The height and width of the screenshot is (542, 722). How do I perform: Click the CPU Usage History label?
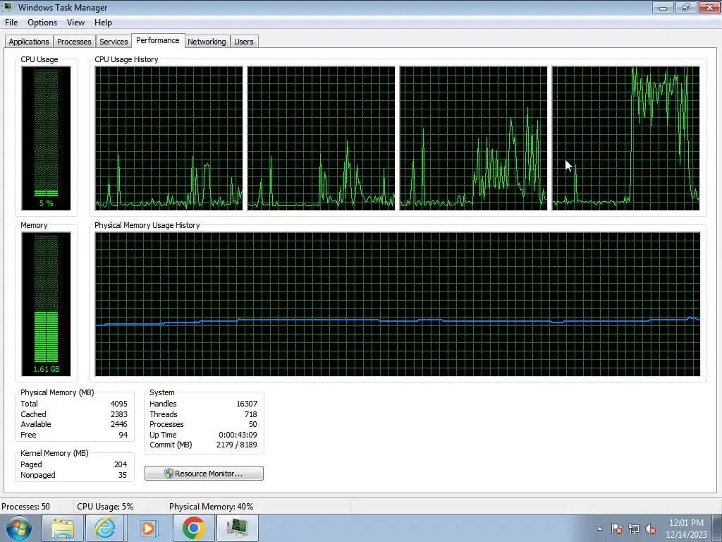[x=126, y=59]
